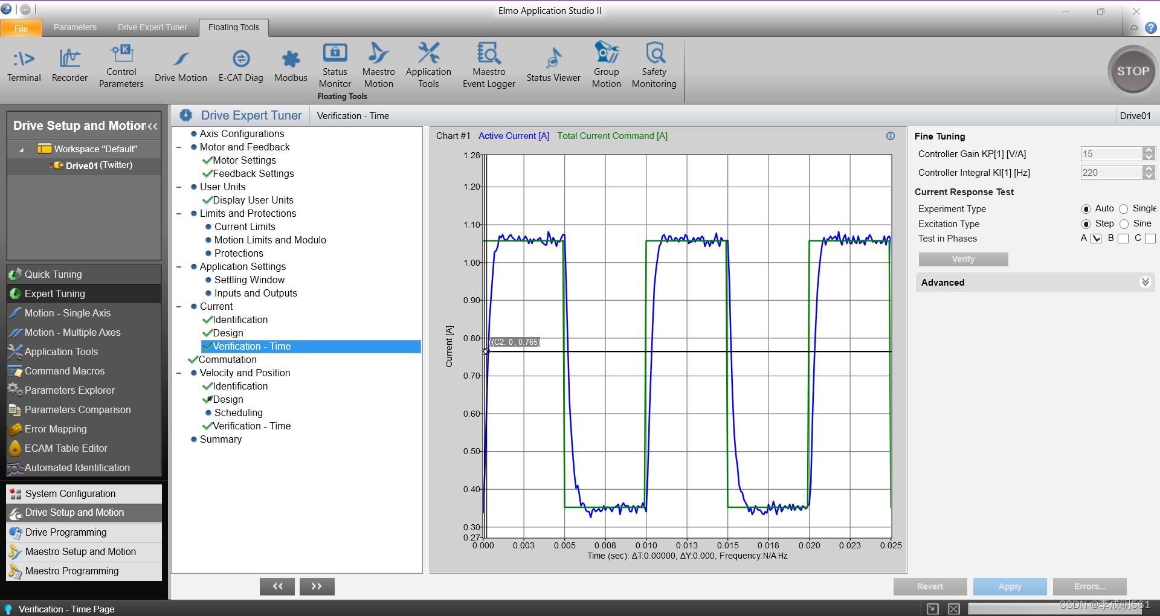This screenshot has width=1160, height=616.
Task: Expand the Advanced section
Action: click(x=1145, y=282)
